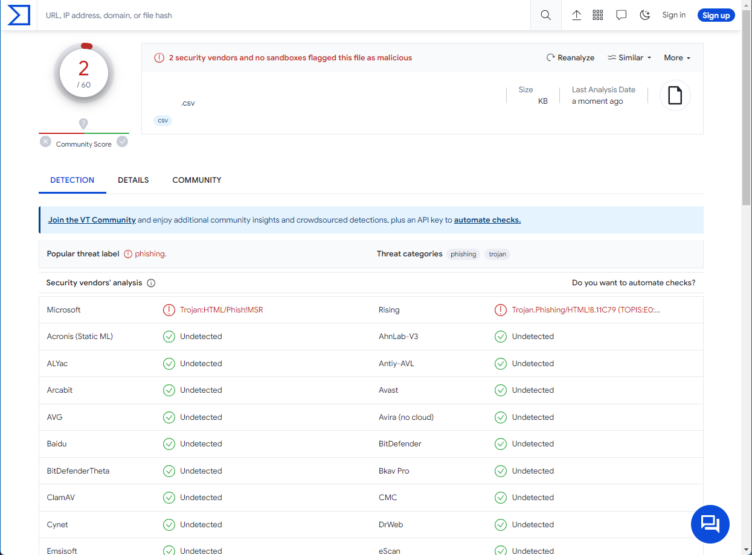
Task: Click the Last Analysis Date value
Action: coord(597,101)
